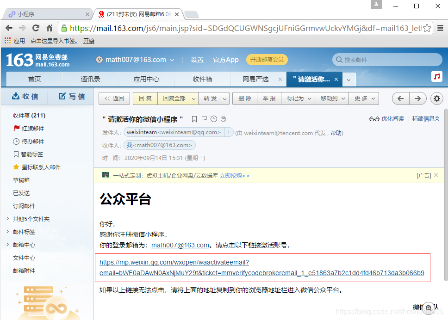Open 收件箱 (211) folder
448x320 pixels.
pos(29,115)
